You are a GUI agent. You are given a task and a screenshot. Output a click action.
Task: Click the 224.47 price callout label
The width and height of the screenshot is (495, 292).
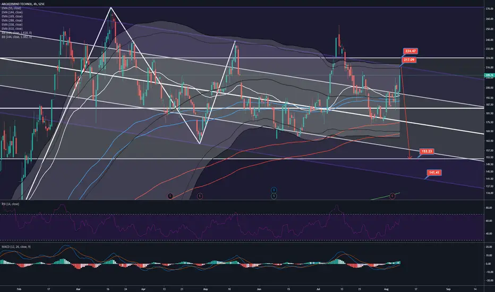click(x=411, y=51)
